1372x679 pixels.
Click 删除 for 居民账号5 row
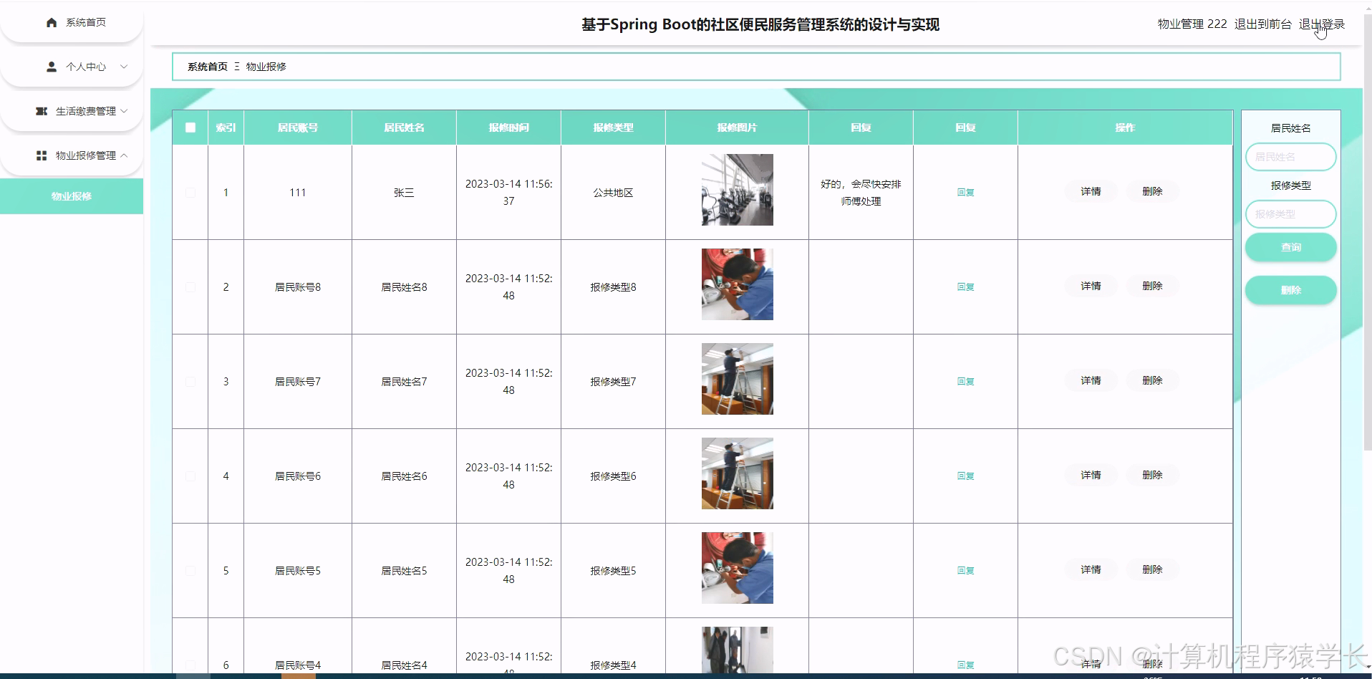point(1152,569)
